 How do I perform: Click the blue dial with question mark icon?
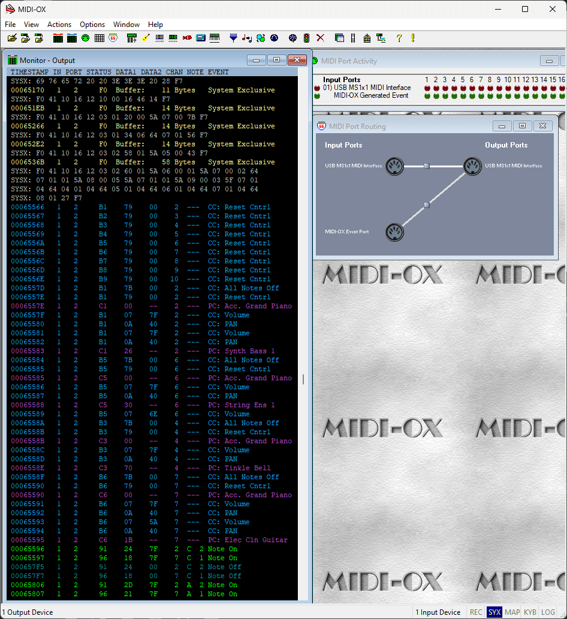point(292,38)
